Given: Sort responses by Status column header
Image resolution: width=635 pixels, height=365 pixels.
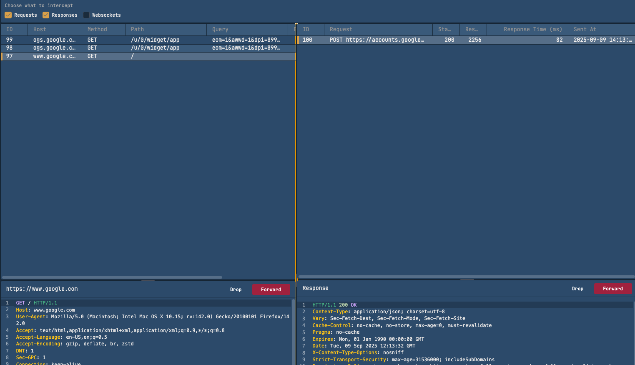Looking at the screenshot, I should (446, 30).
